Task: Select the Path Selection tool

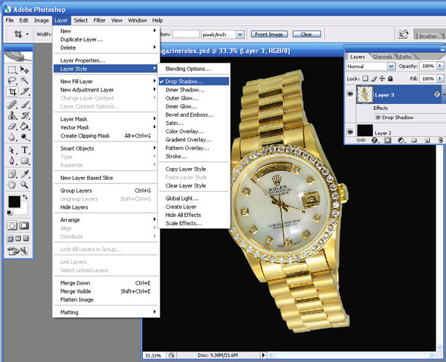Action: pos(12,150)
